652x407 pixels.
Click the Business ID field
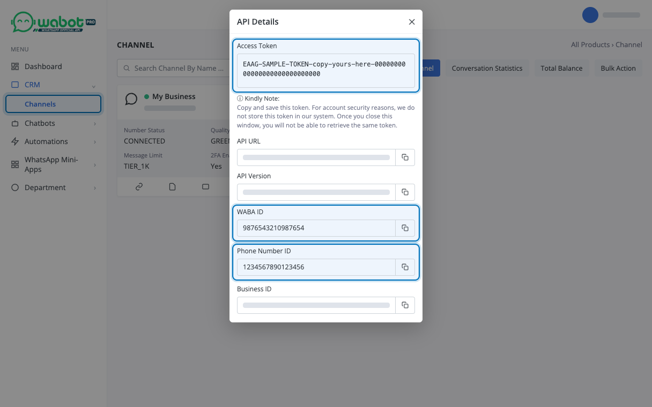316,305
